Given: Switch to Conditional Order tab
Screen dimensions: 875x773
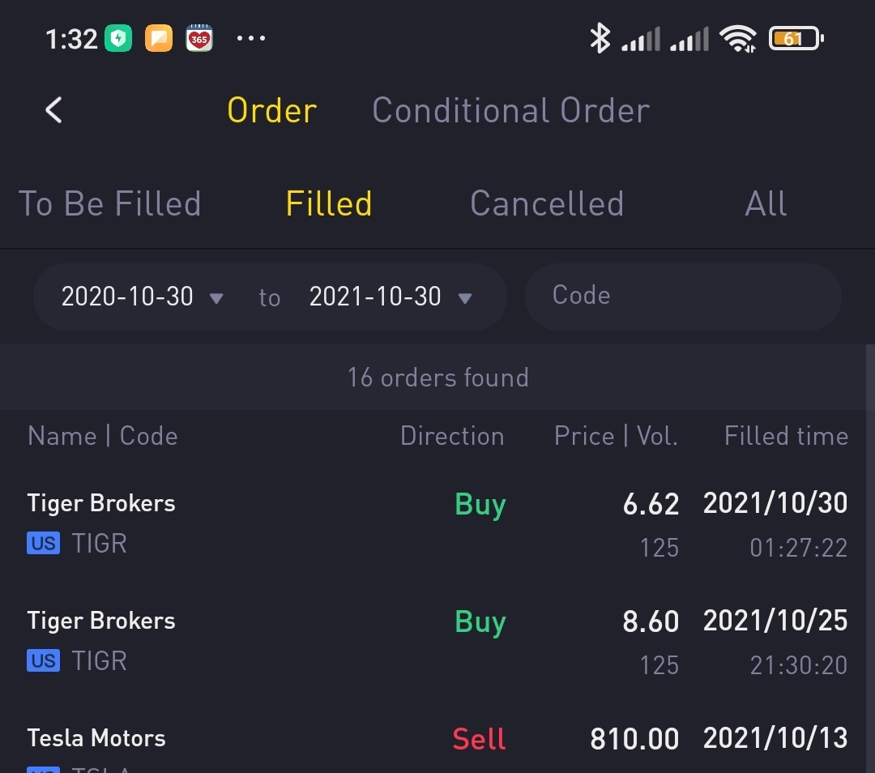Looking at the screenshot, I should pos(510,110).
